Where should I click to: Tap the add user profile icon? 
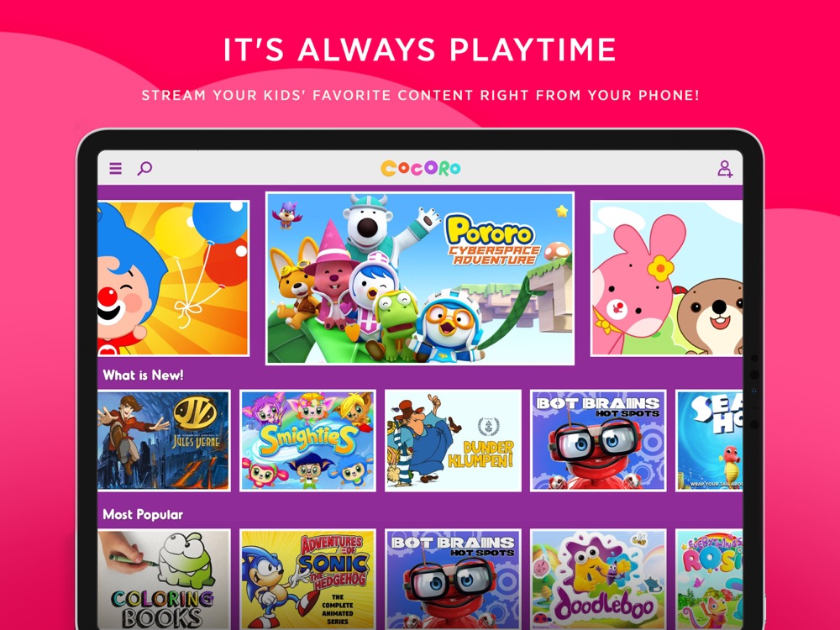(x=725, y=169)
